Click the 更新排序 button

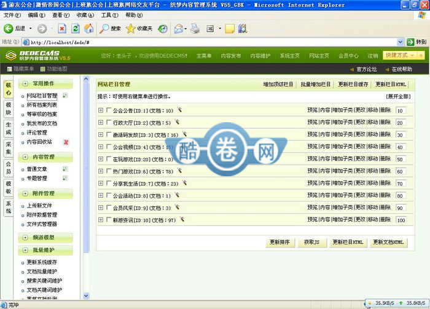coord(280,242)
